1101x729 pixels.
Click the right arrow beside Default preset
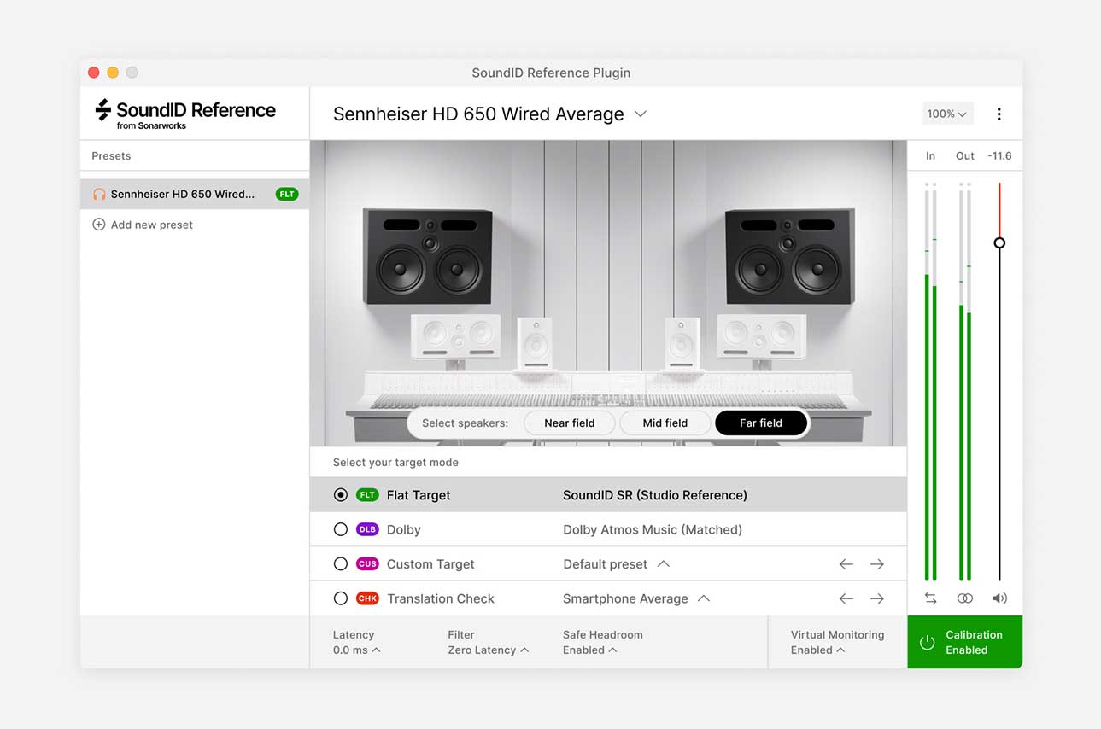click(x=877, y=563)
